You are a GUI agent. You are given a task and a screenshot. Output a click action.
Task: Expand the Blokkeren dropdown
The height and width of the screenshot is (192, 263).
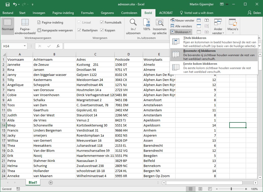coord(181,32)
